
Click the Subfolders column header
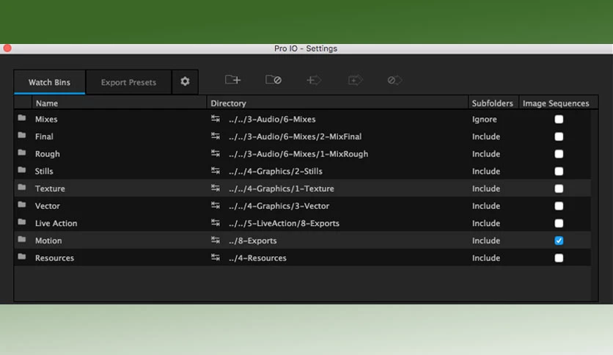click(493, 103)
